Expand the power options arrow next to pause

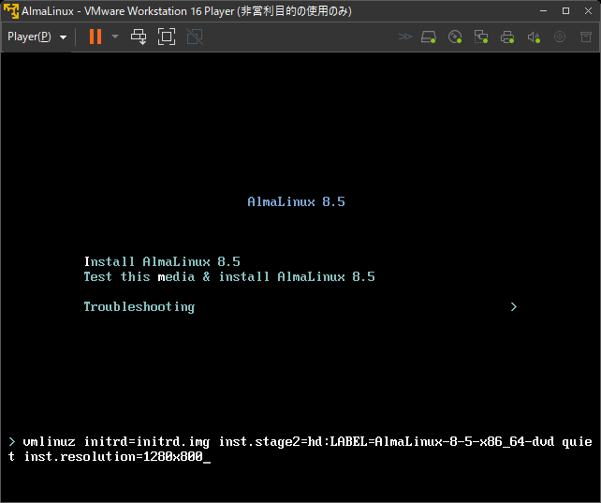click(x=115, y=37)
